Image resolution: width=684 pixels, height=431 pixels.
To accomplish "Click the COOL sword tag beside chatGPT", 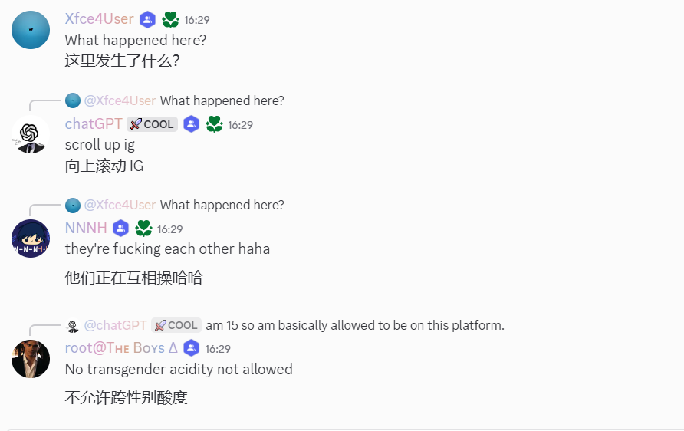I will (x=153, y=124).
